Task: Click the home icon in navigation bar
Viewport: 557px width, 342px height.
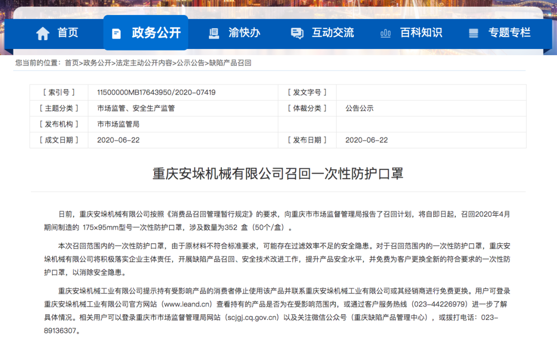Action: (43, 33)
